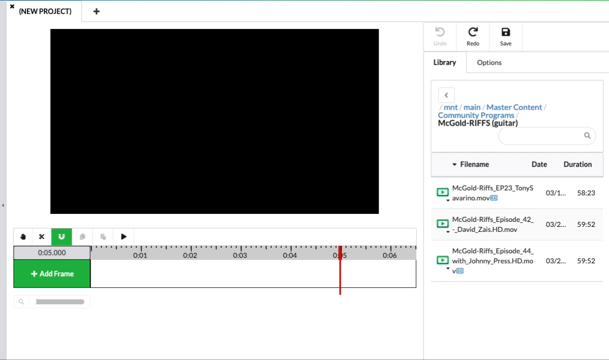Image resolution: width=609 pixels, height=360 pixels.
Task: Open the search magnifier in the Library panel
Action: (587, 135)
